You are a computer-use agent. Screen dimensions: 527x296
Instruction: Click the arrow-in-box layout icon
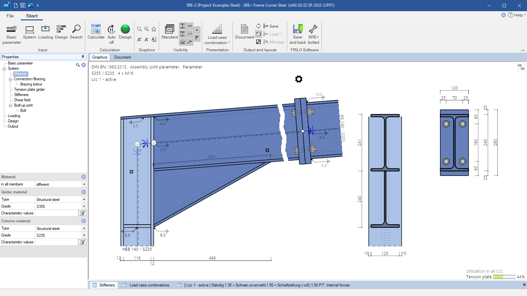[259, 42]
